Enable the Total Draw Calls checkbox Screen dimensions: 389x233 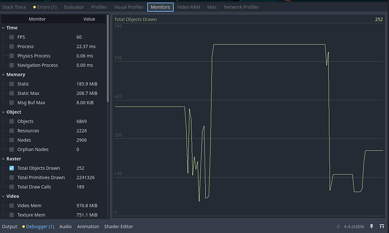point(12,187)
